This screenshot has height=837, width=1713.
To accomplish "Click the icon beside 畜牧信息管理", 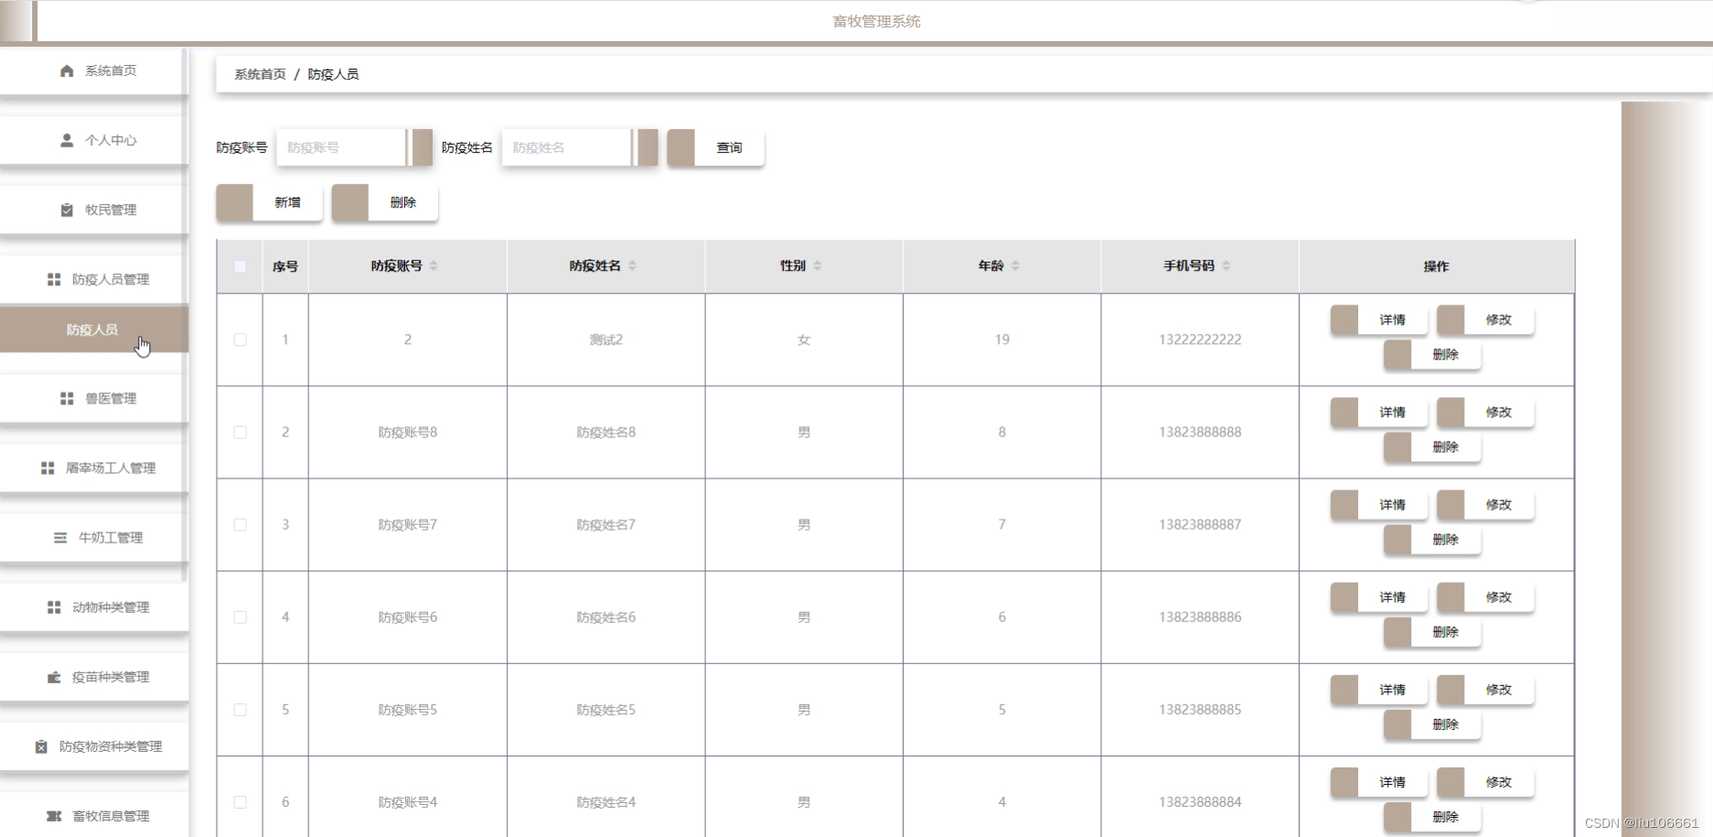I will click(54, 816).
